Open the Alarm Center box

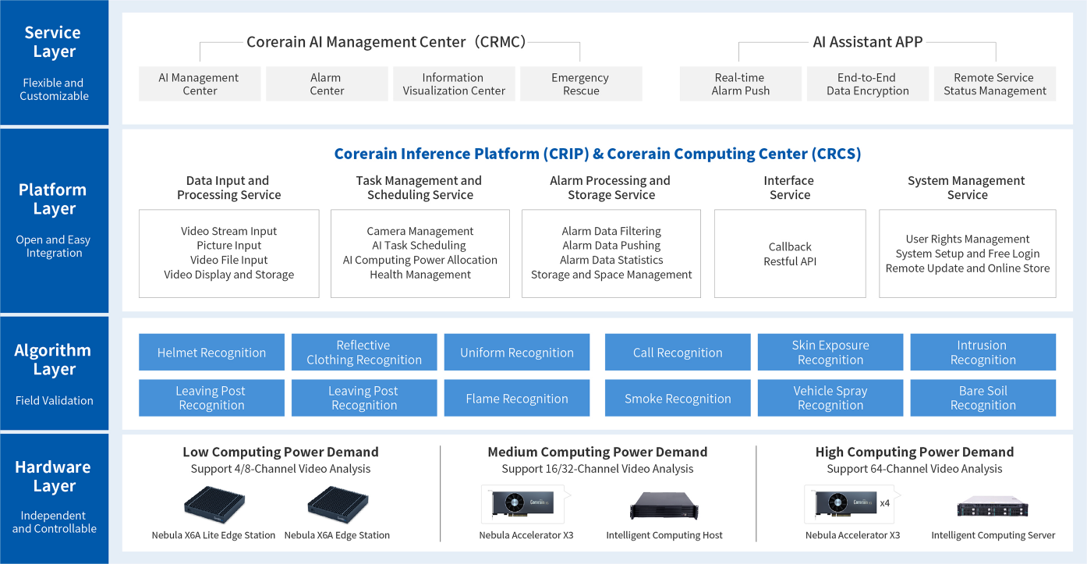[327, 84]
